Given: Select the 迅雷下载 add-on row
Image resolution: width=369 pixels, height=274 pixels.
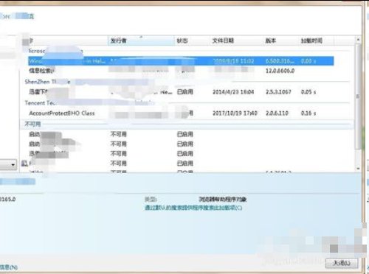Looking at the screenshot, I should click(181, 92).
